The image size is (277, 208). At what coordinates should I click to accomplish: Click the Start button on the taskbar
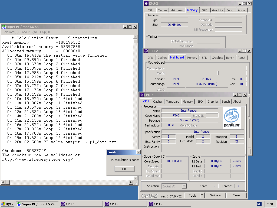[8, 204]
